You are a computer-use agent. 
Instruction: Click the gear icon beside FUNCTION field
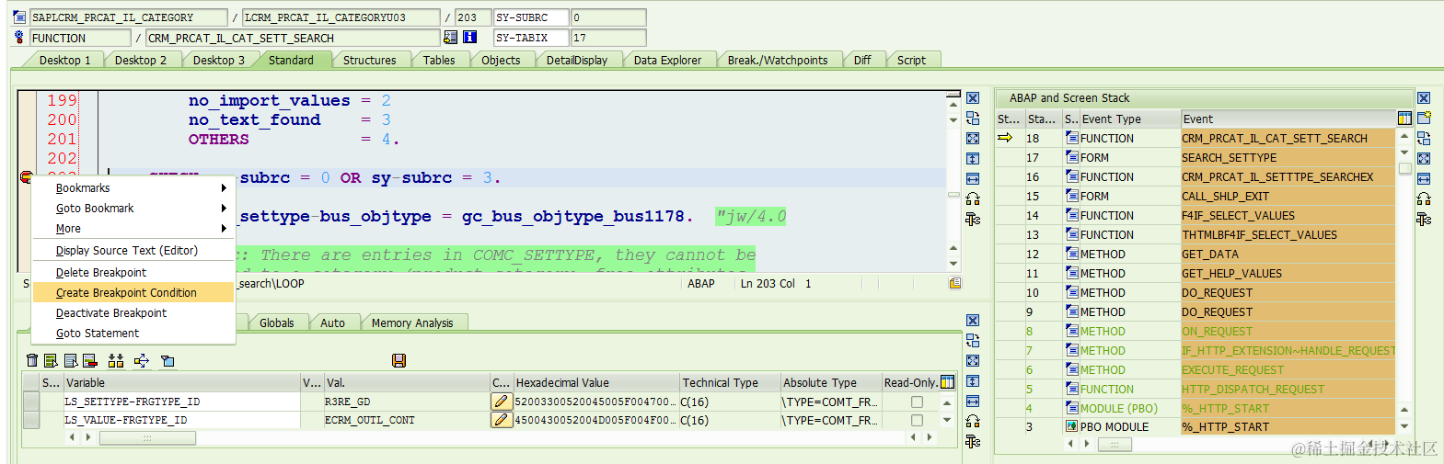coord(19,38)
